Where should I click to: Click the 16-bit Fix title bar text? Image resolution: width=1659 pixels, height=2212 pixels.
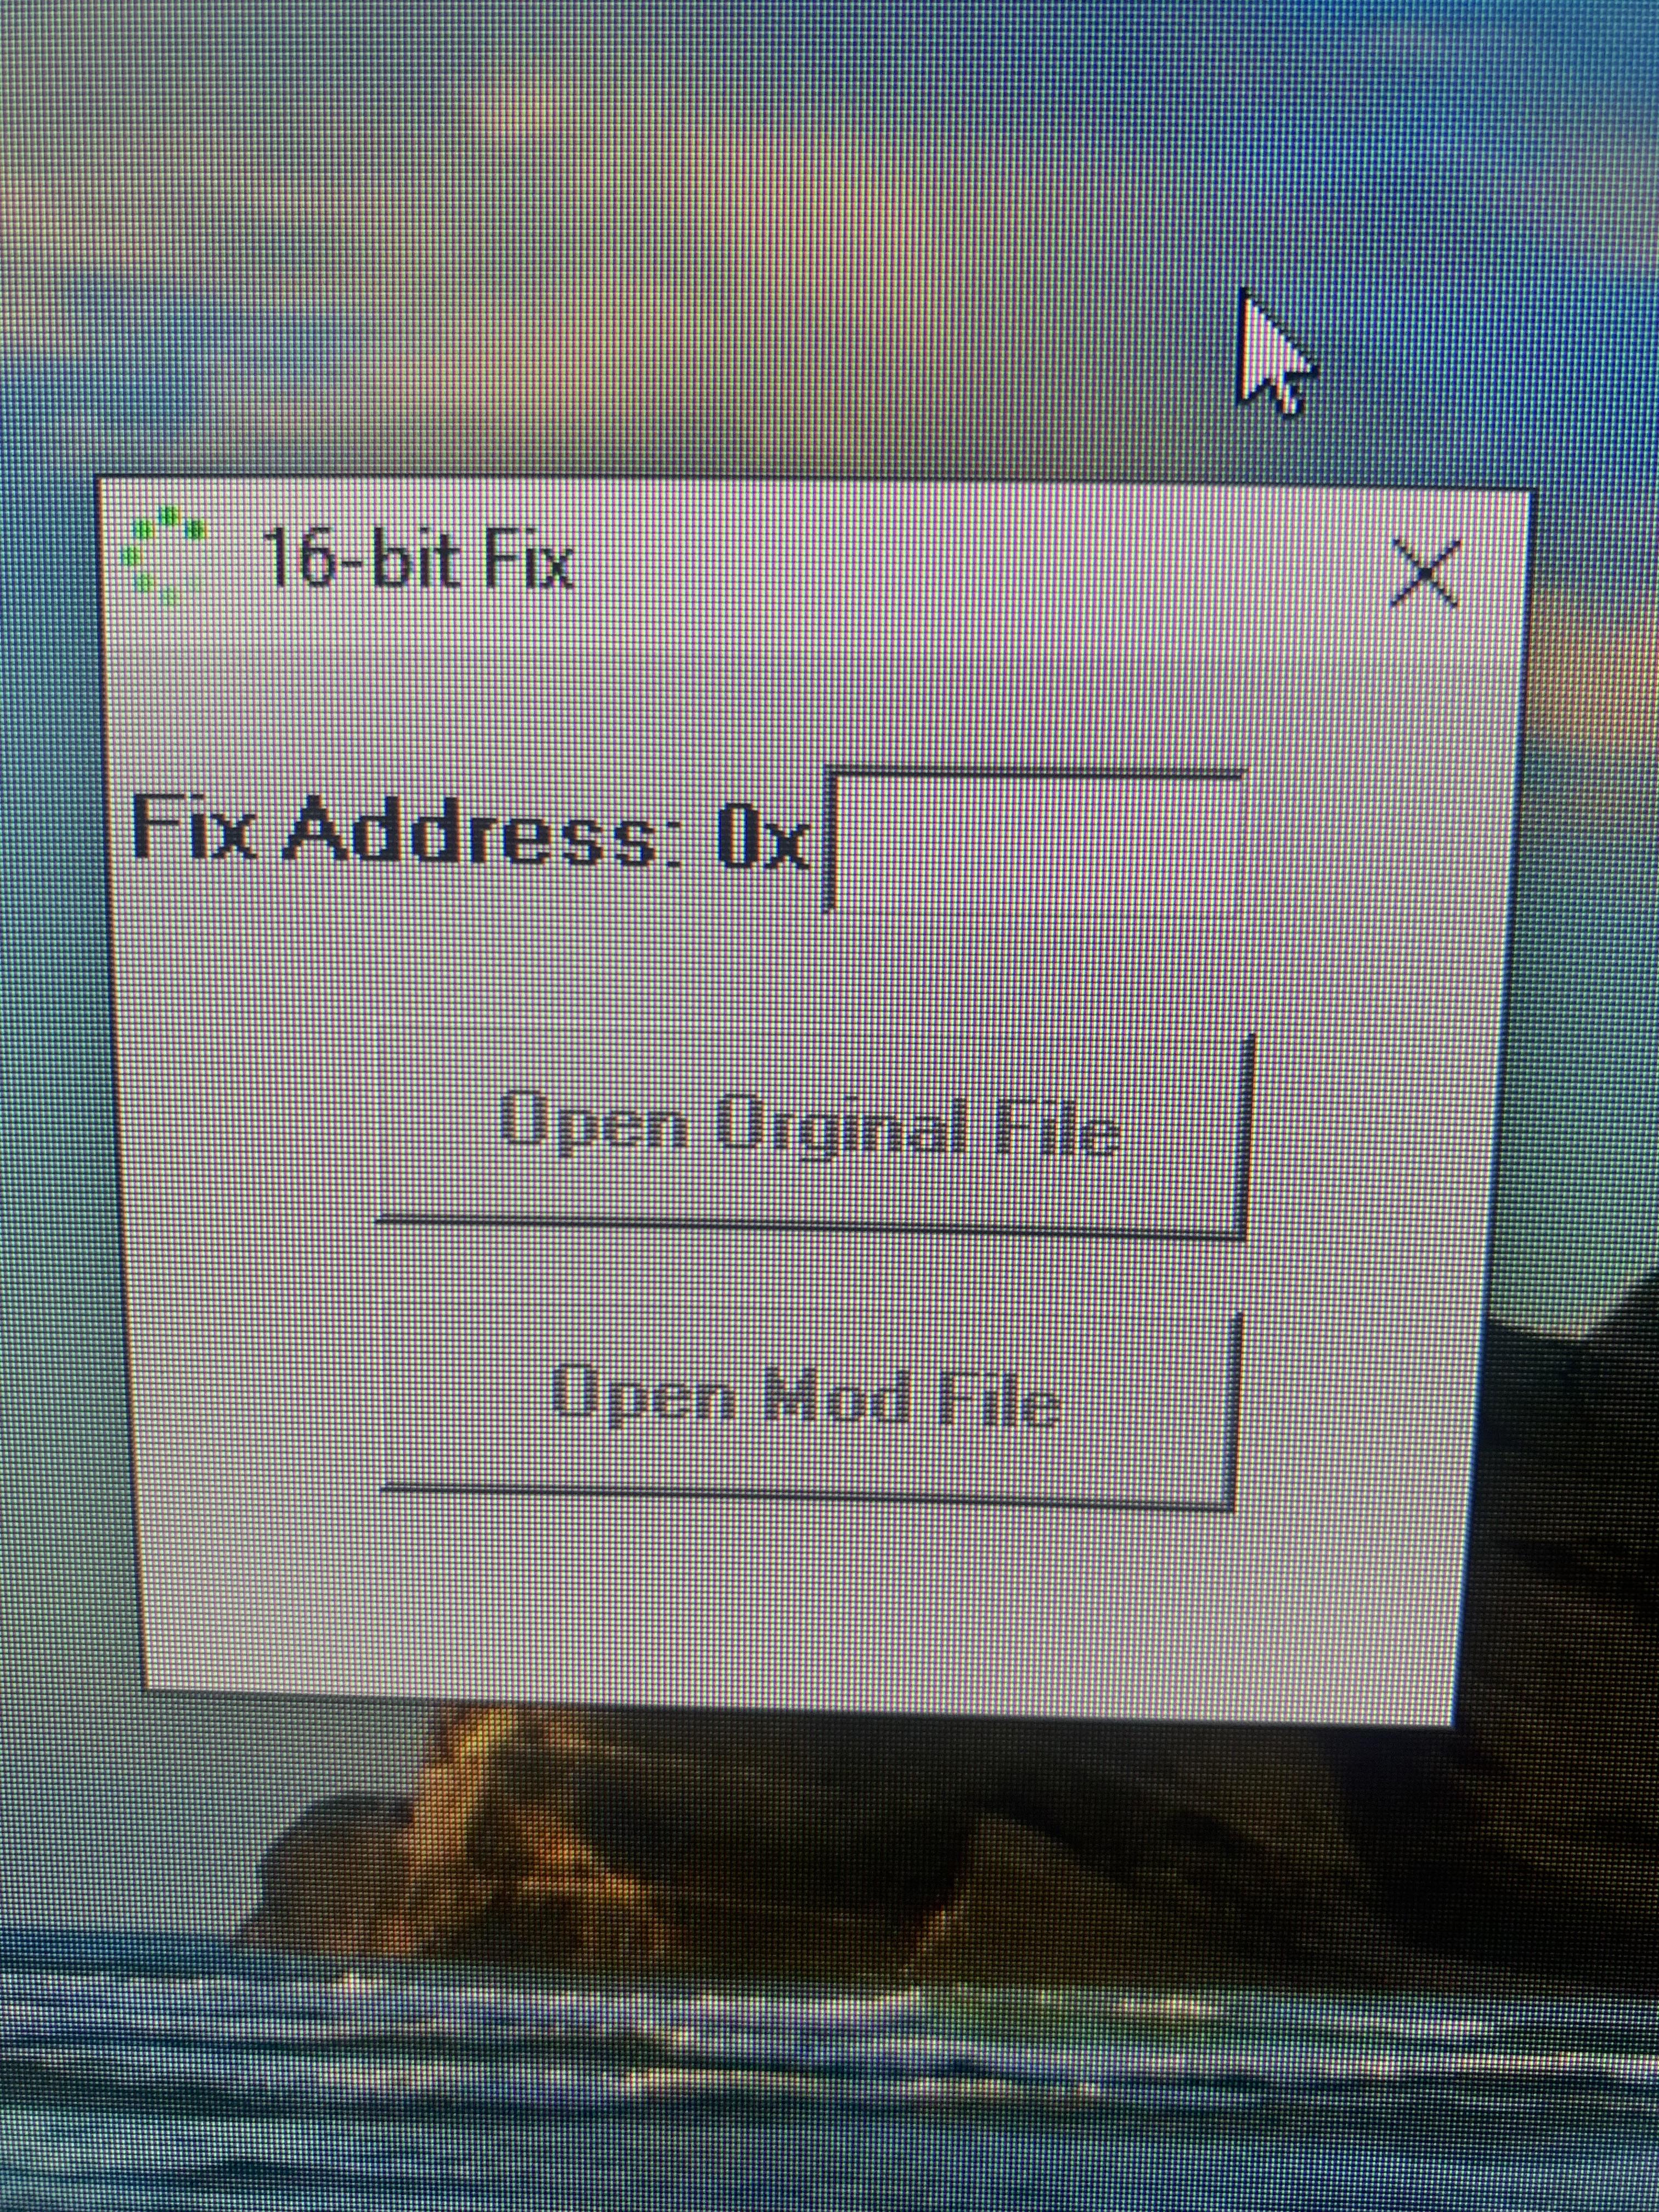click(418, 562)
